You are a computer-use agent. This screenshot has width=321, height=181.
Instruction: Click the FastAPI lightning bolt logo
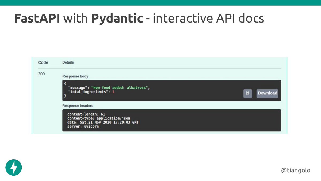[x=14, y=168]
